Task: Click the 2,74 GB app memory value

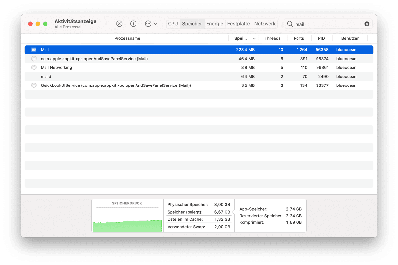Action: tap(294, 209)
